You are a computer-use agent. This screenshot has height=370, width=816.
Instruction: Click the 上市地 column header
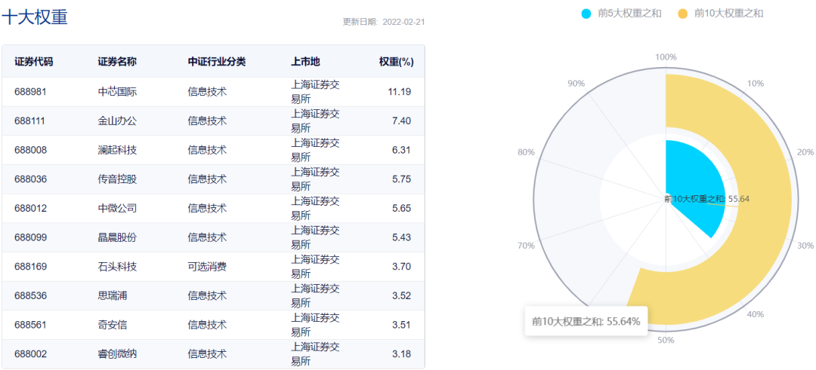[305, 62]
